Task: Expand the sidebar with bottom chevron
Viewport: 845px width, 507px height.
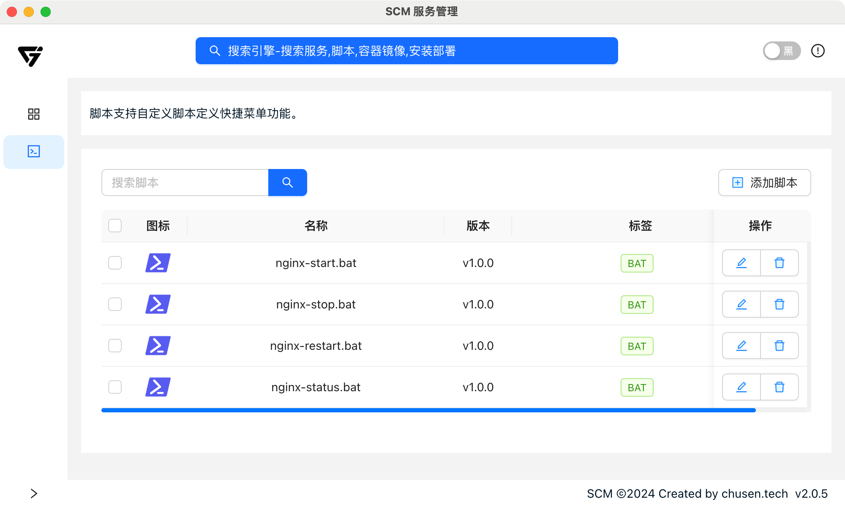Action: click(x=34, y=493)
